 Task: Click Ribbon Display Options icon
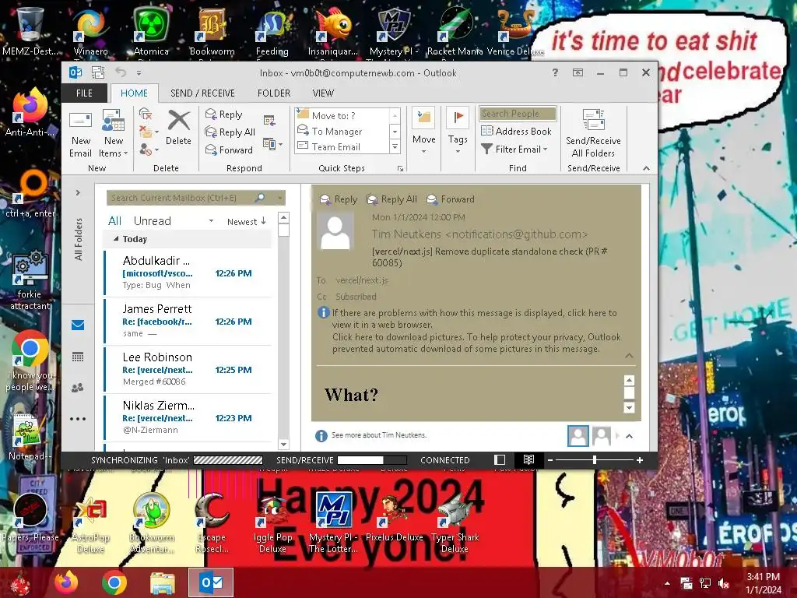[x=578, y=72]
